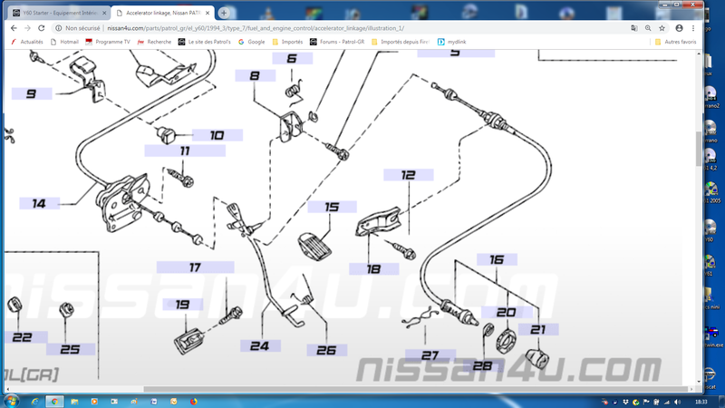Viewport: 725px width, 408px height.
Task: Select part number 12 label
Action: (409, 175)
